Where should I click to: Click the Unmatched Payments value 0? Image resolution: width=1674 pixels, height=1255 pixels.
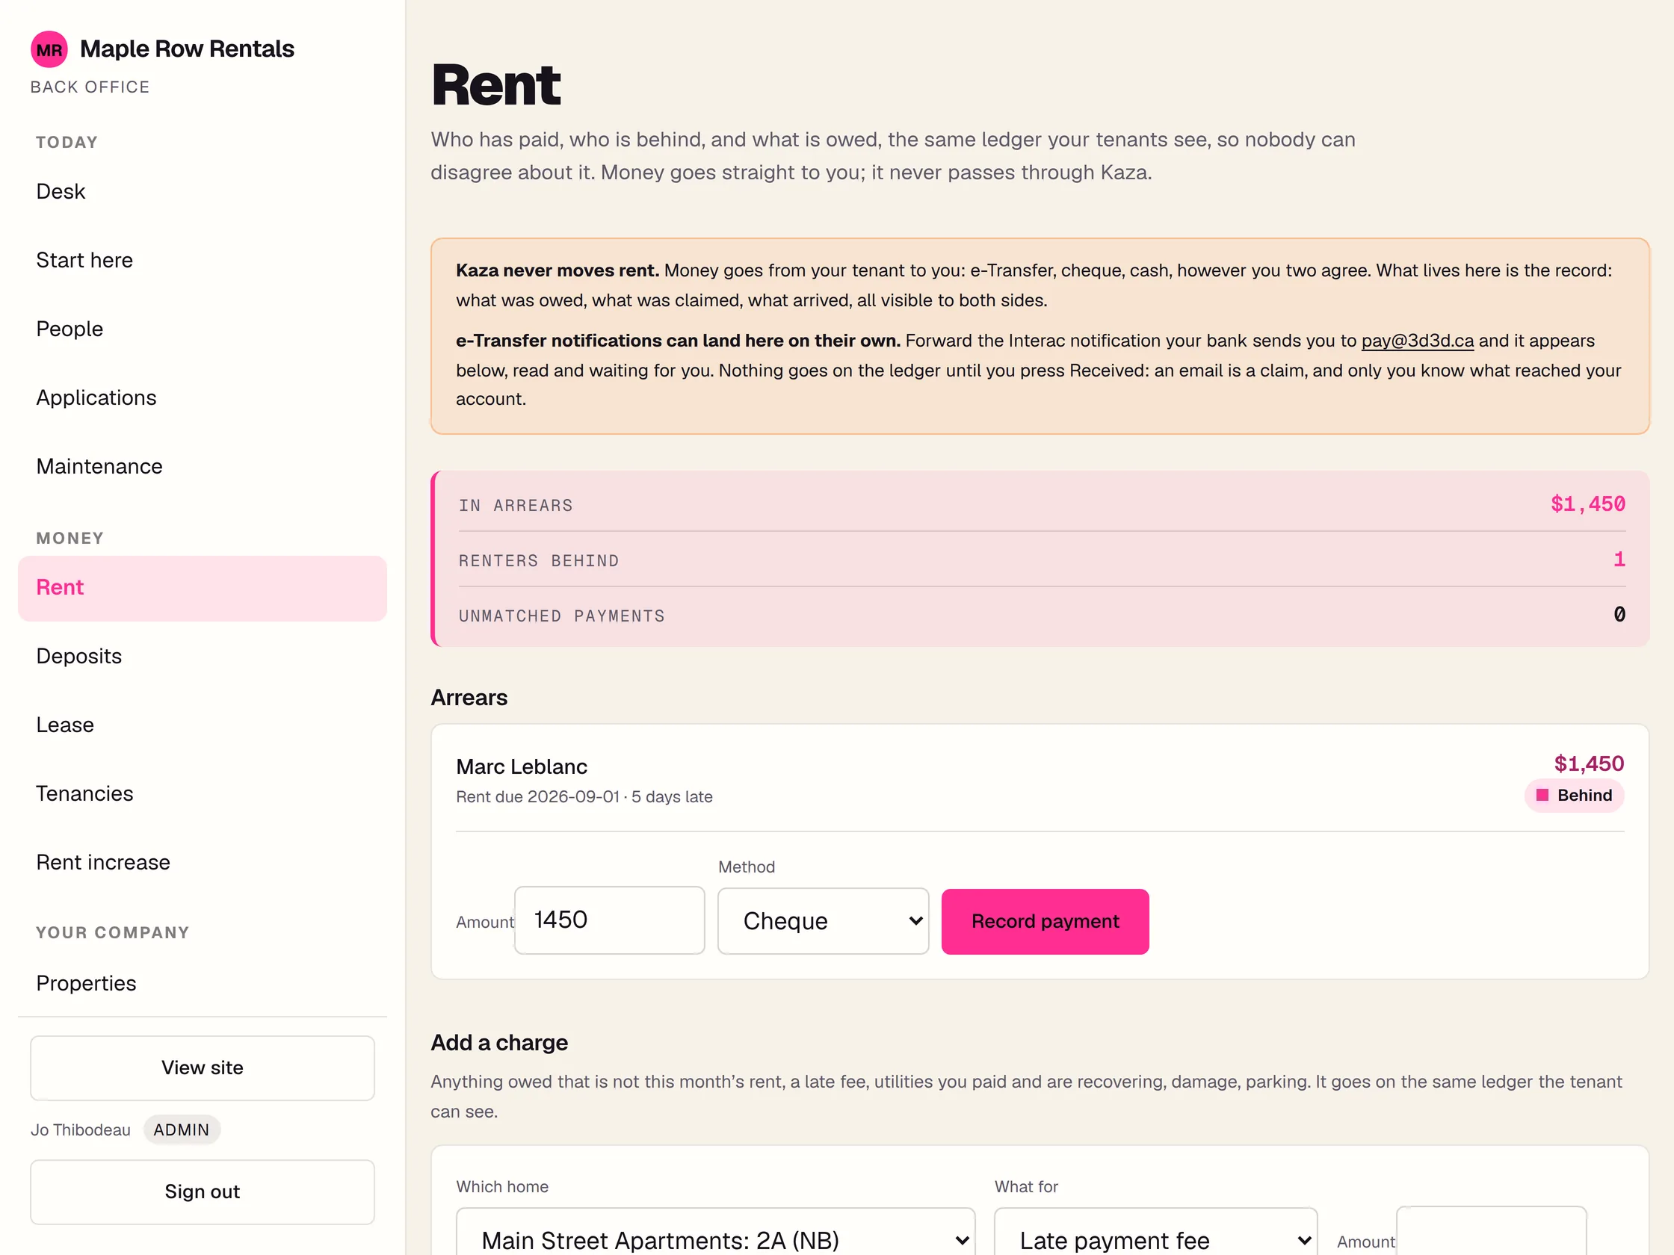[x=1619, y=615]
